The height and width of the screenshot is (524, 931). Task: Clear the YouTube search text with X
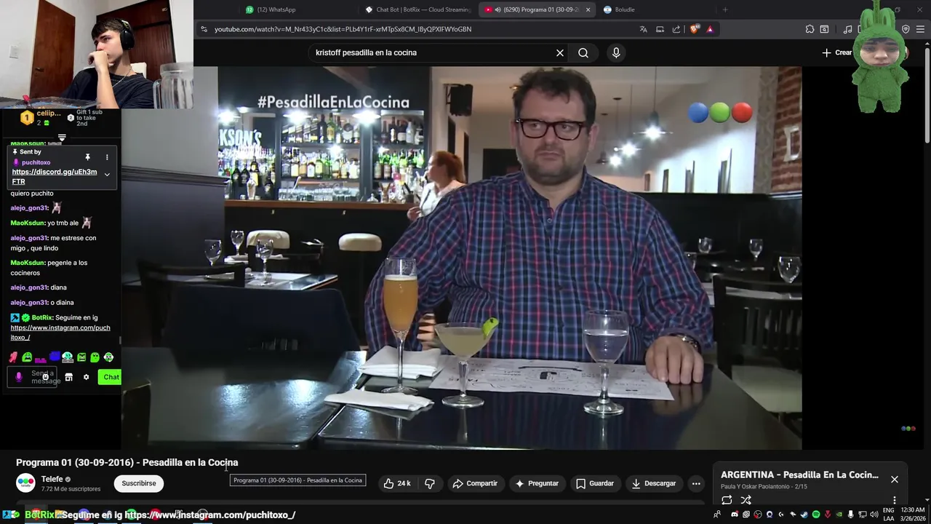pyautogui.click(x=560, y=52)
